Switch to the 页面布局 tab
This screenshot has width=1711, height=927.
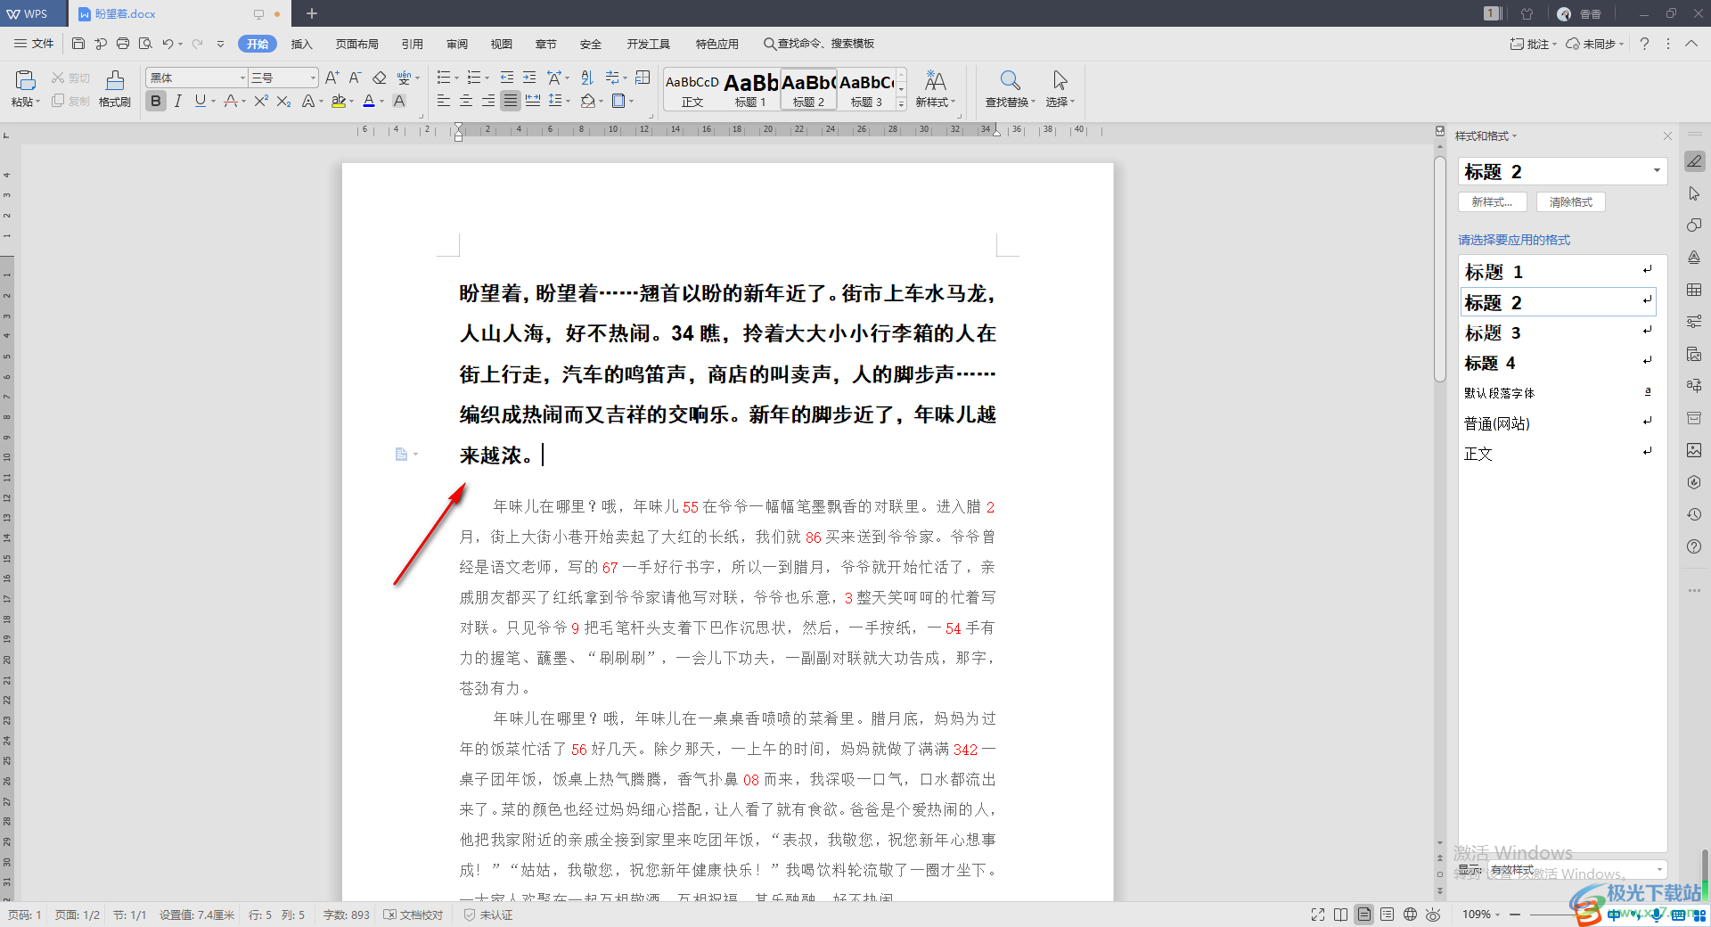tap(356, 44)
